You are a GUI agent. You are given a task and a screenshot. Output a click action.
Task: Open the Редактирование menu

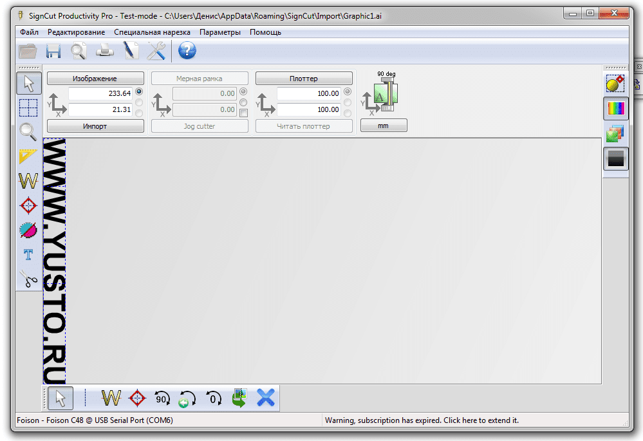pyautogui.click(x=77, y=32)
